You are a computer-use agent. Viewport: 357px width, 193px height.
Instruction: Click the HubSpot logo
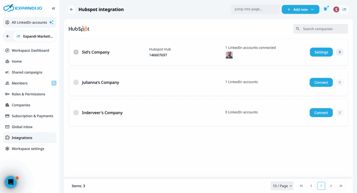point(79,29)
